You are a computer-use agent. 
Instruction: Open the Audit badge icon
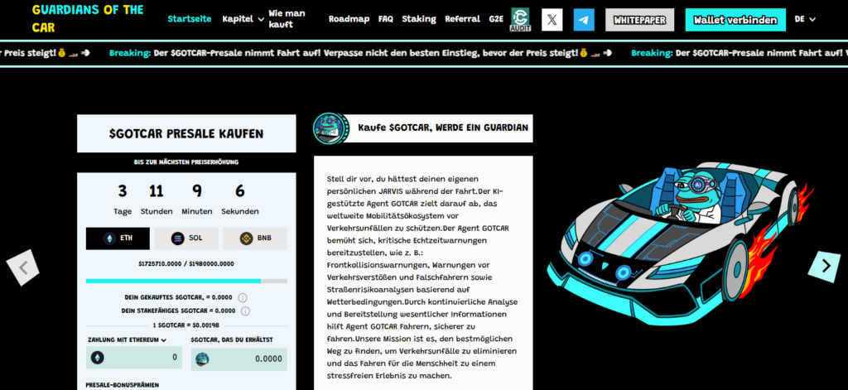[520, 20]
